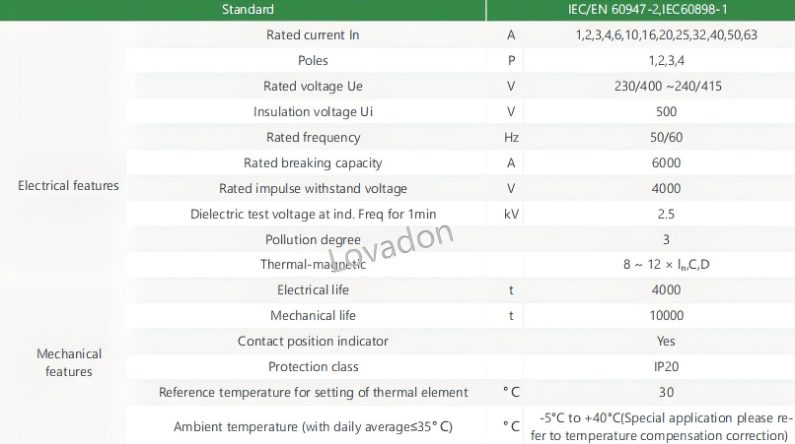Select the Pollution degree value 3
The width and height of the screenshot is (795, 444).
pyautogui.click(x=666, y=239)
